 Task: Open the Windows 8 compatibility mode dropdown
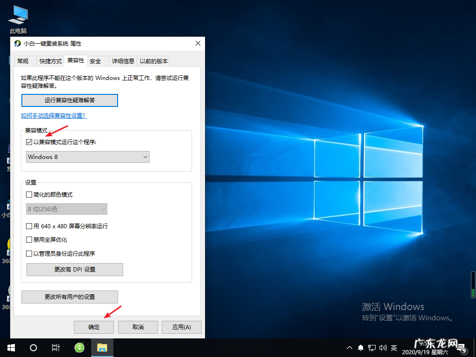(87, 157)
